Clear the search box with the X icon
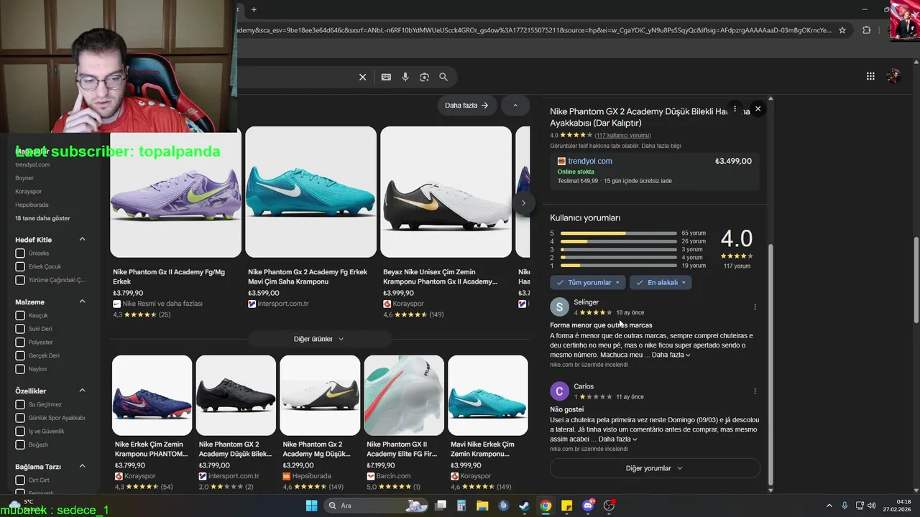This screenshot has height=517, width=920. [x=362, y=77]
